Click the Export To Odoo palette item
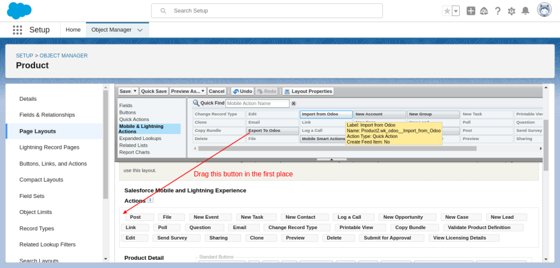The height and width of the screenshot is (268, 560). [272, 130]
